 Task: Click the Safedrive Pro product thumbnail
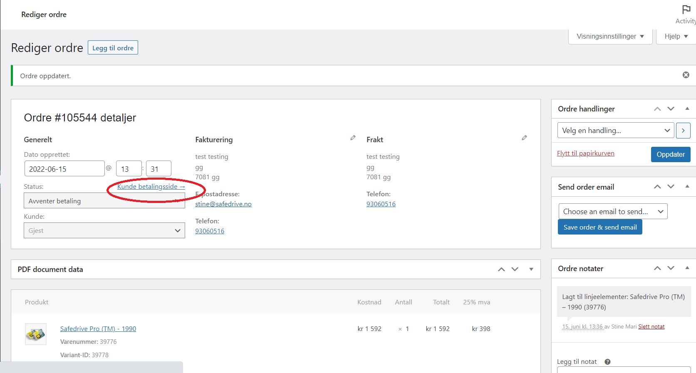point(36,334)
